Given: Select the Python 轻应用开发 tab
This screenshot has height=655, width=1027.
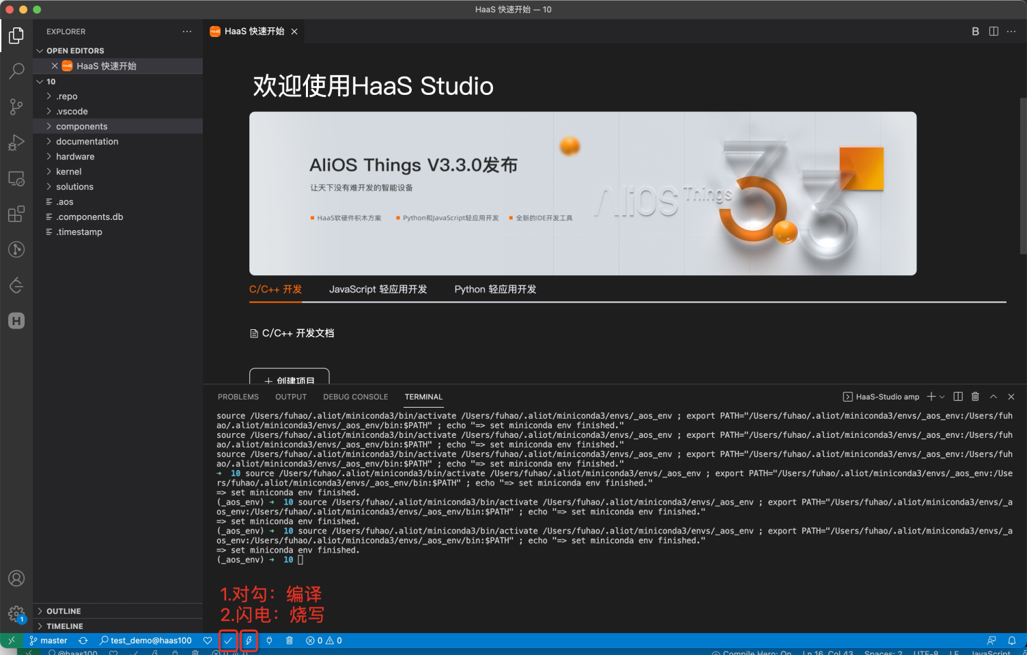Looking at the screenshot, I should click(x=496, y=290).
